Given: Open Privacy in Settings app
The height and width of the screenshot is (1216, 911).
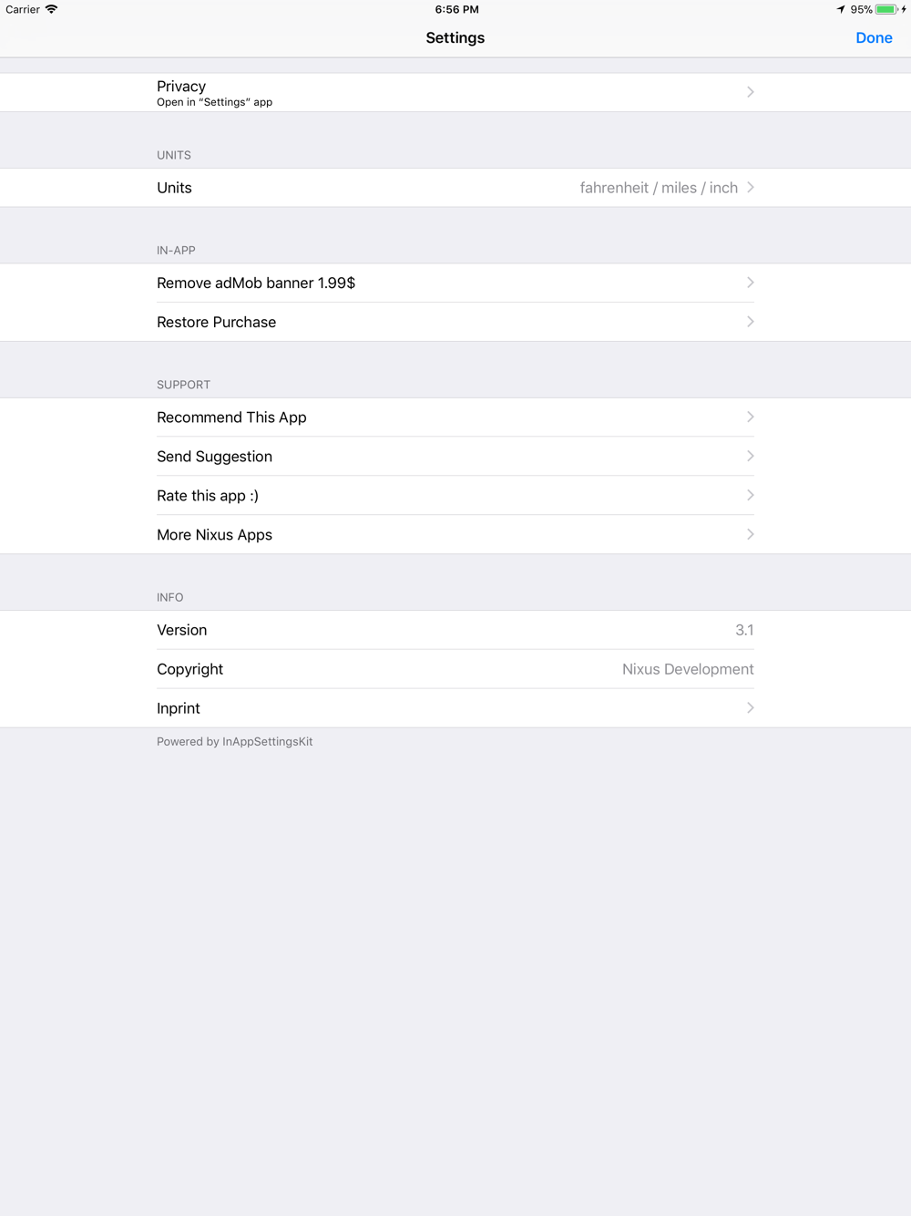Looking at the screenshot, I should click(455, 93).
